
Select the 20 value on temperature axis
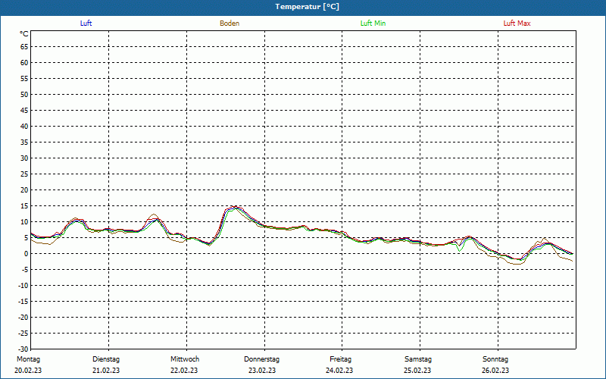[x=24, y=190]
